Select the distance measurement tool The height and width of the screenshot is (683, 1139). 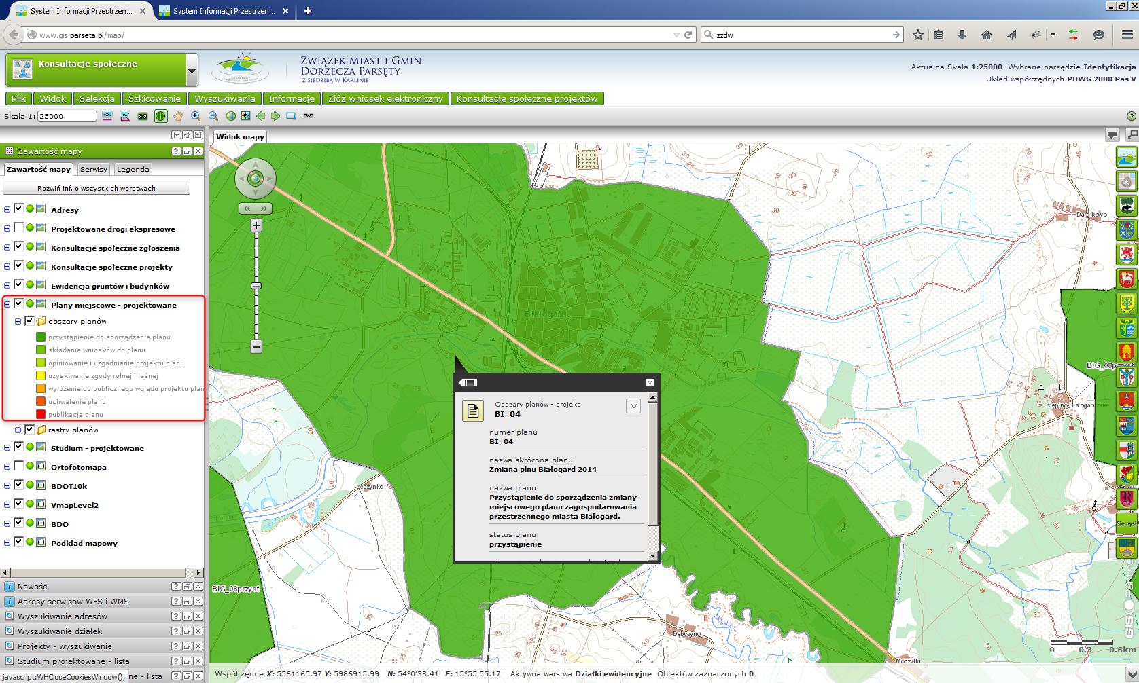(107, 116)
